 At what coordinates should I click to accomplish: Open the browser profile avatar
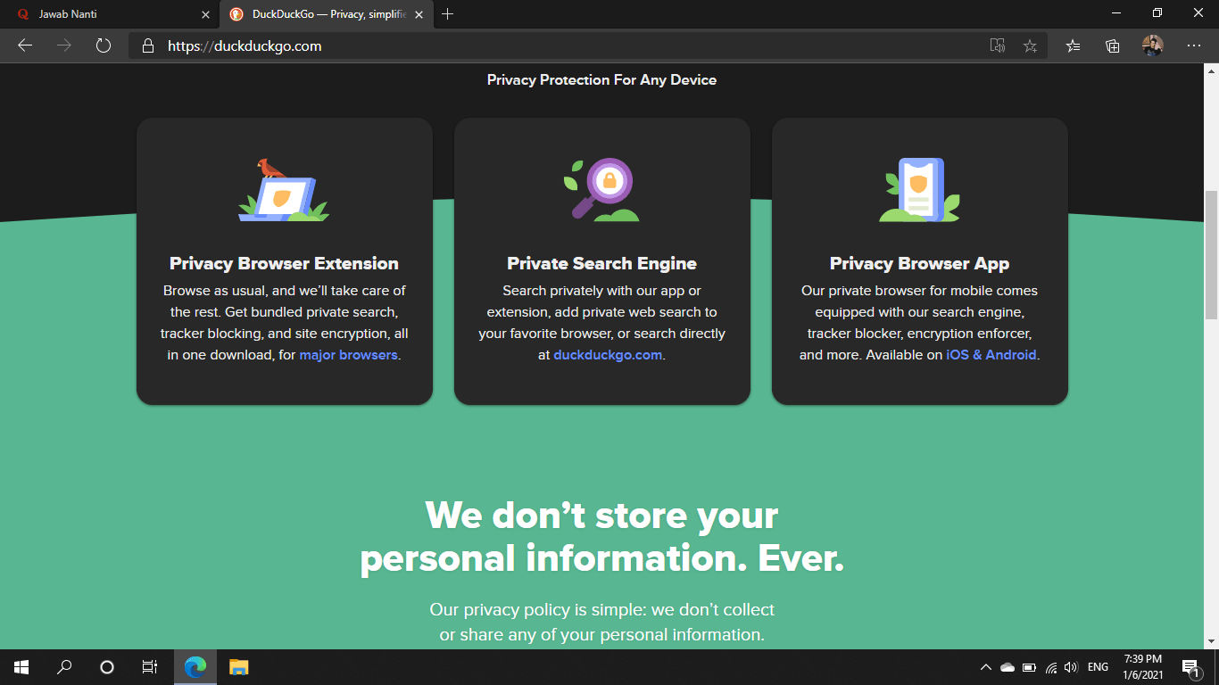(x=1153, y=45)
